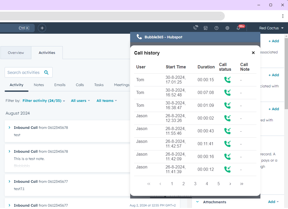Click the search magnifier in activities search
The width and height of the screenshot is (288, 209).
[46, 72]
